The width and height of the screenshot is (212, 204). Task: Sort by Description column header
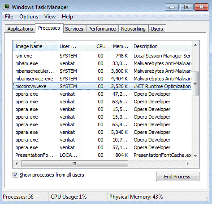[161, 46]
